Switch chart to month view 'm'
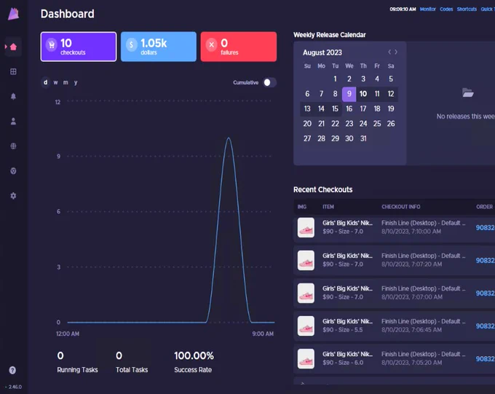 (66, 82)
